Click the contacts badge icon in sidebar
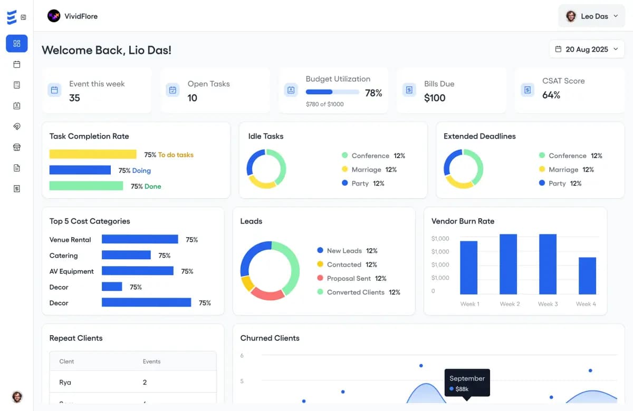This screenshot has width=633, height=411. point(16,105)
